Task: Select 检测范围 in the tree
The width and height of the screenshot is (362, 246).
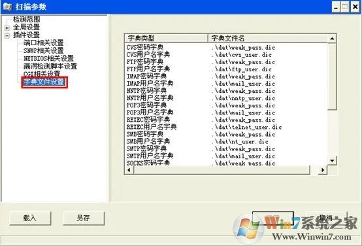Action: tap(27, 19)
